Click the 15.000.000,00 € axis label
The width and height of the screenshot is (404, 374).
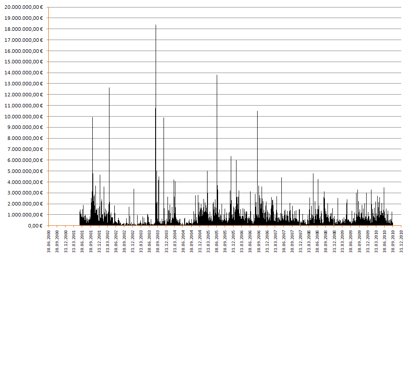[x=24, y=62]
